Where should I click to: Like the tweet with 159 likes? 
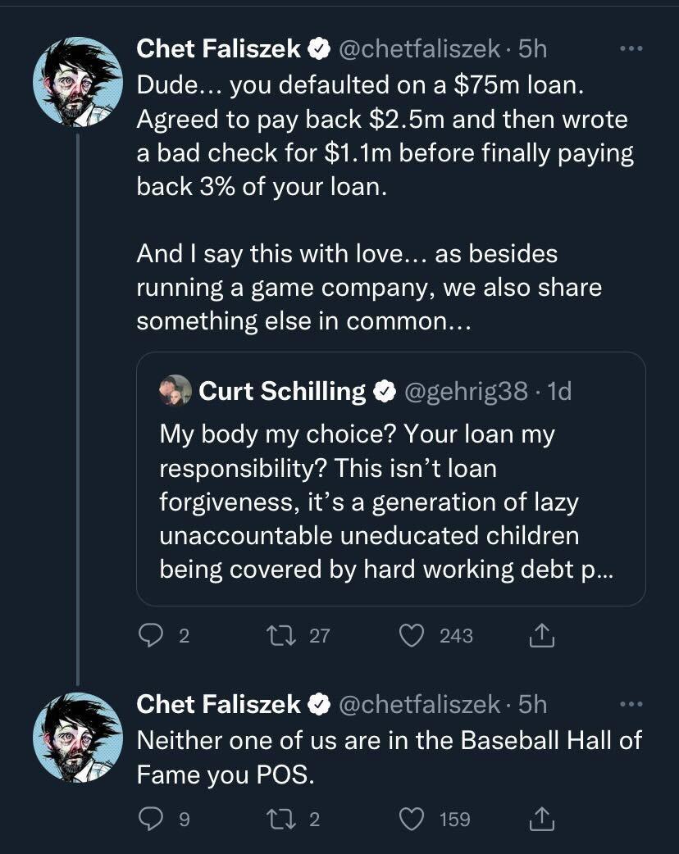413,819
